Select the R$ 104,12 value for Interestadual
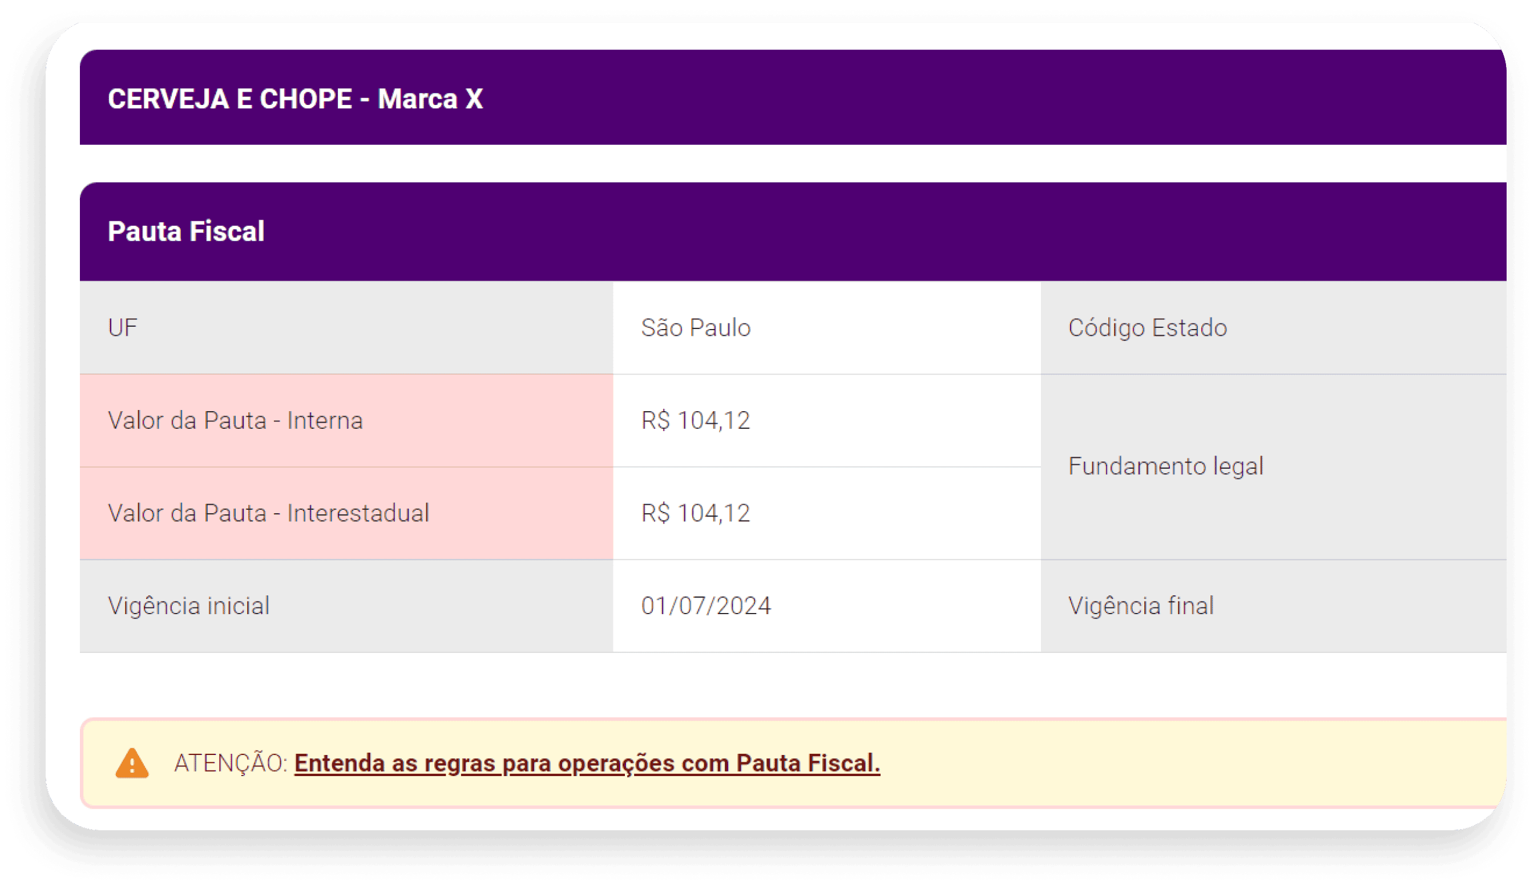The width and height of the screenshot is (1534, 885). coord(695,513)
